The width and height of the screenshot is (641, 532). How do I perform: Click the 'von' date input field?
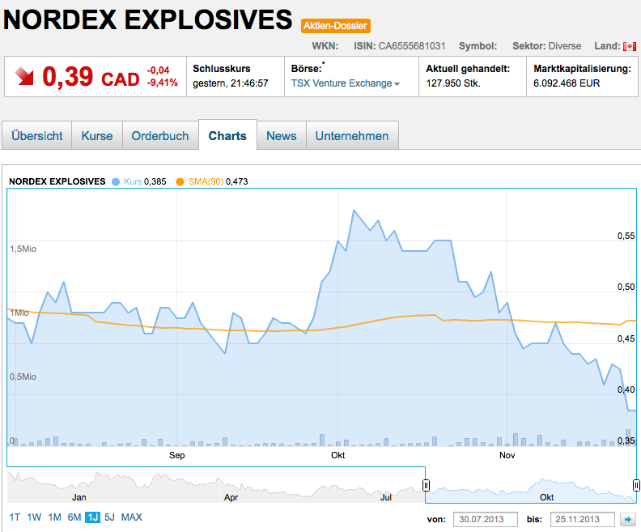[486, 519]
